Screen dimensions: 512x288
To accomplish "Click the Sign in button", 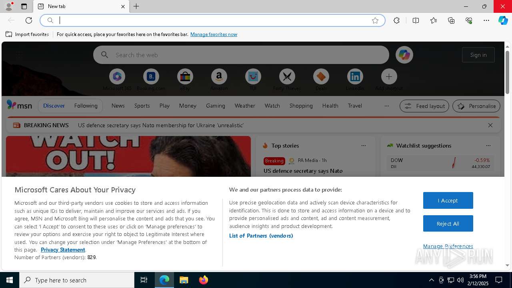I will tap(478, 55).
